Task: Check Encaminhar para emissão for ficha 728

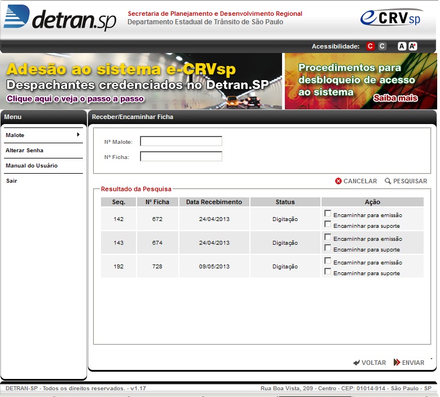Action: click(x=328, y=261)
